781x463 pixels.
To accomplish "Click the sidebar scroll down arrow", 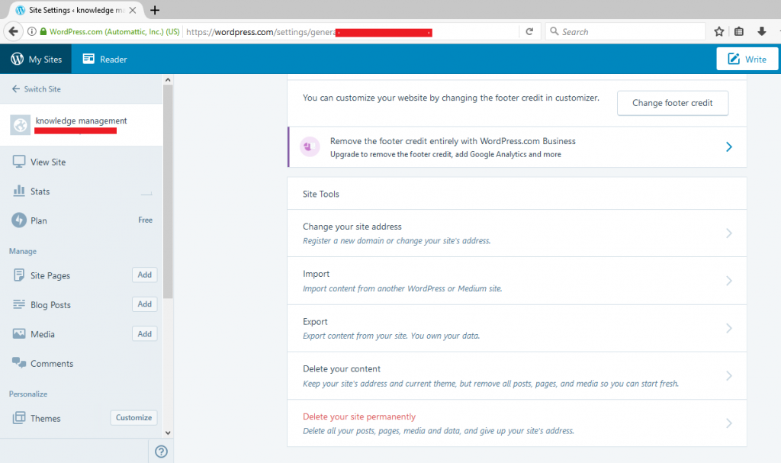I will [168, 432].
